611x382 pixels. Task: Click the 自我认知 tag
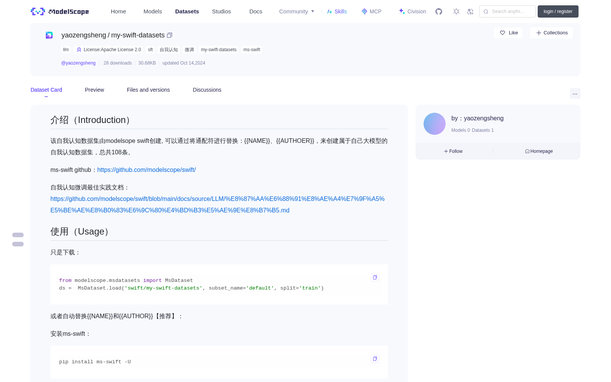tap(169, 50)
